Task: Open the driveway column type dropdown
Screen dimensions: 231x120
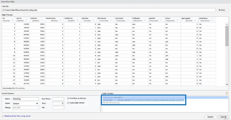Action: (111, 20)
